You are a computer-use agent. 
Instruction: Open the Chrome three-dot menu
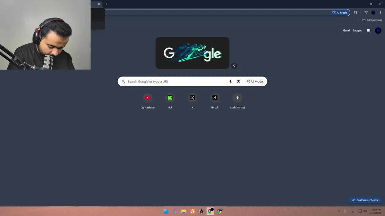pos(380,13)
